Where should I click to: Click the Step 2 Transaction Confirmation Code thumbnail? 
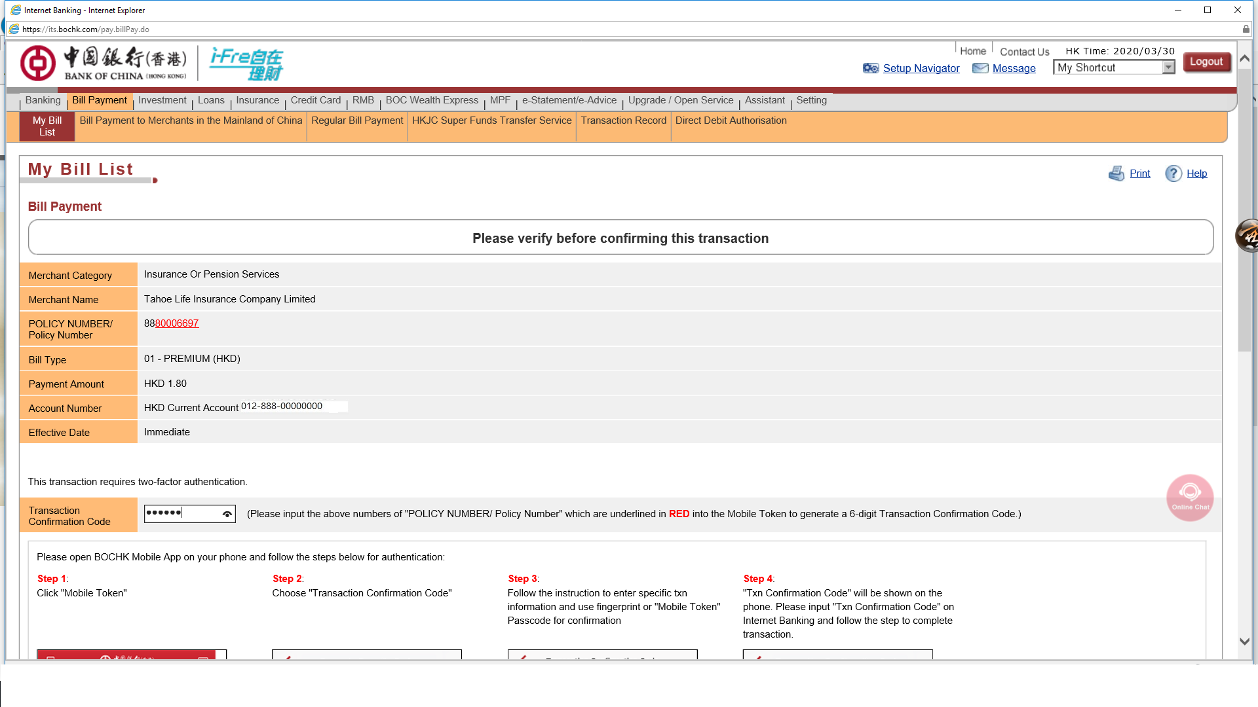click(x=367, y=655)
